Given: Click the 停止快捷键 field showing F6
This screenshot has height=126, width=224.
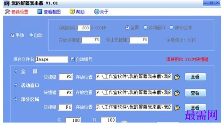Looking at the screenshot, I should point(139,40).
